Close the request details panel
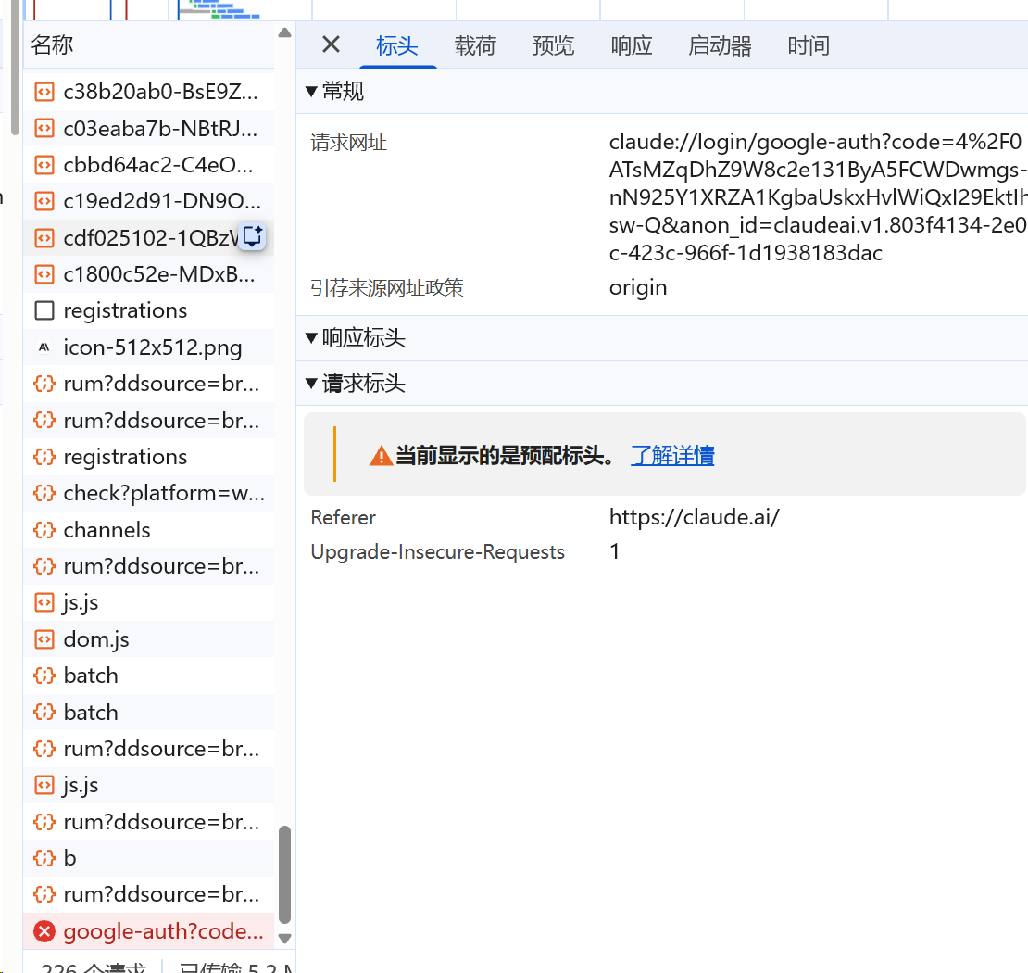 [331, 44]
